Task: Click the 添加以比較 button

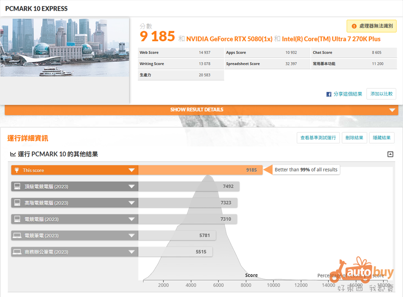Action: click(381, 94)
